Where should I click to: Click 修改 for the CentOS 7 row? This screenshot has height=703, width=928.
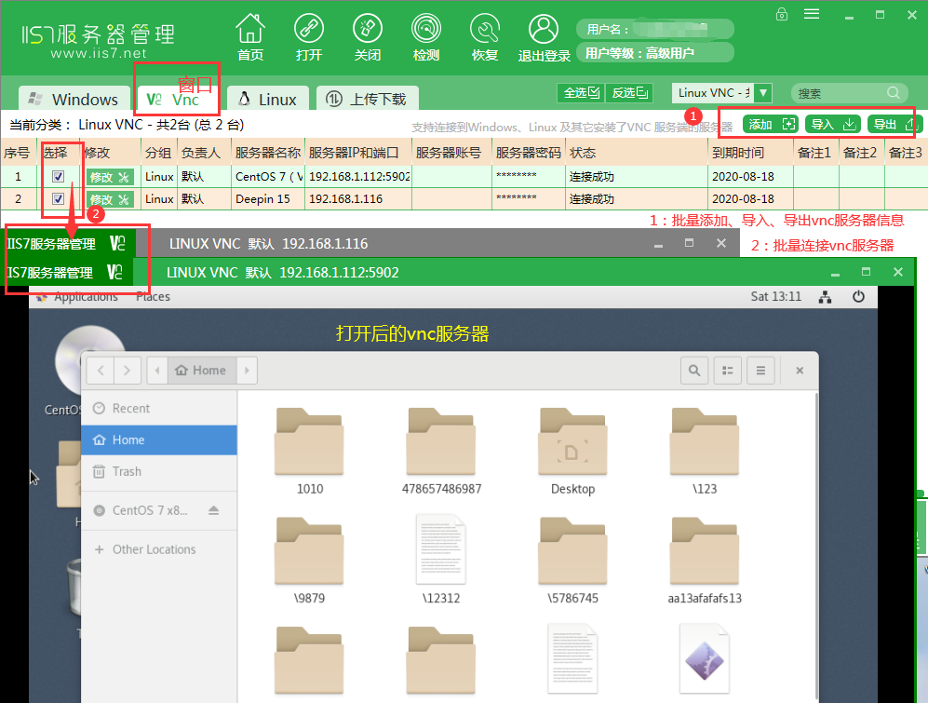pyautogui.click(x=110, y=177)
